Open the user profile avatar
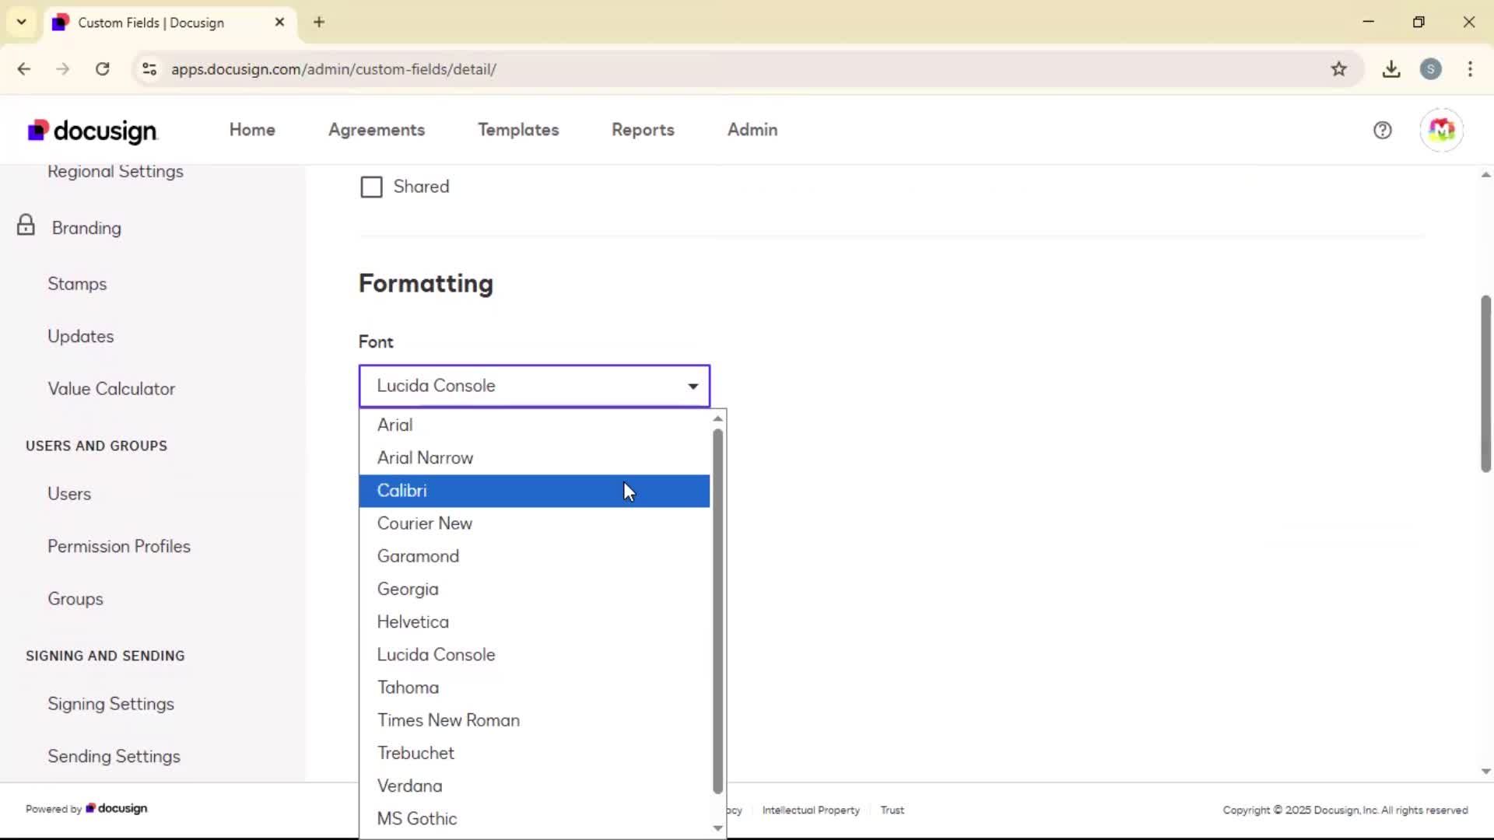The image size is (1494, 840). pyautogui.click(x=1441, y=130)
